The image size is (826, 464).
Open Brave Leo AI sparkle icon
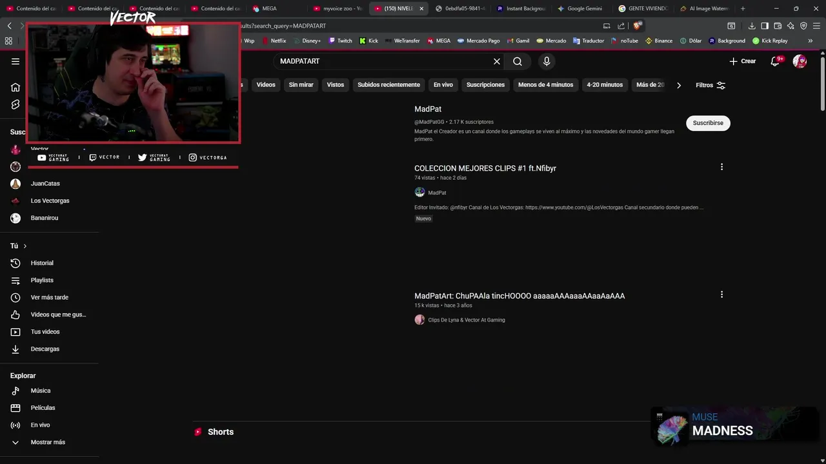pyautogui.click(x=791, y=26)
